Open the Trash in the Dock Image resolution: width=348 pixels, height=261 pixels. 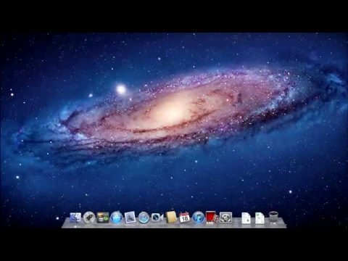[273, 217]
